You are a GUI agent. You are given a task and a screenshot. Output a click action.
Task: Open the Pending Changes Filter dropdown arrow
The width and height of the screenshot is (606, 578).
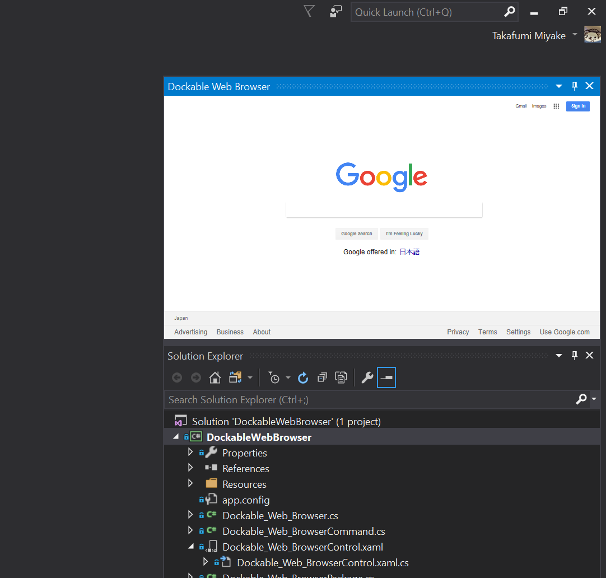click(x=288, y=378)
